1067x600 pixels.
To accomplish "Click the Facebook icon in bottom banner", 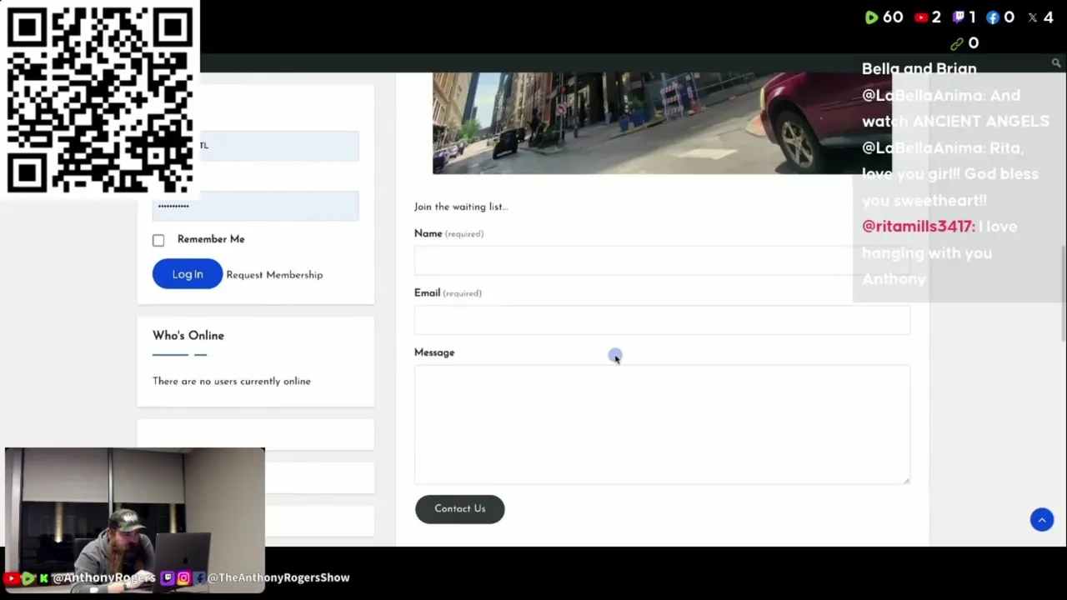I will [x=199, y=577].
